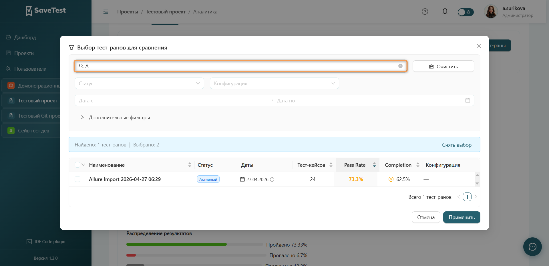Collapse the sidebar menu icon
The image size is (549, 266).
coord(106,12)
